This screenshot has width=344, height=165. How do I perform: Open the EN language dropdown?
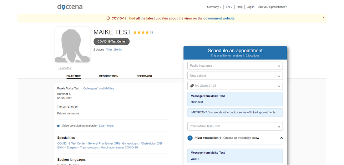click(229, 7)
